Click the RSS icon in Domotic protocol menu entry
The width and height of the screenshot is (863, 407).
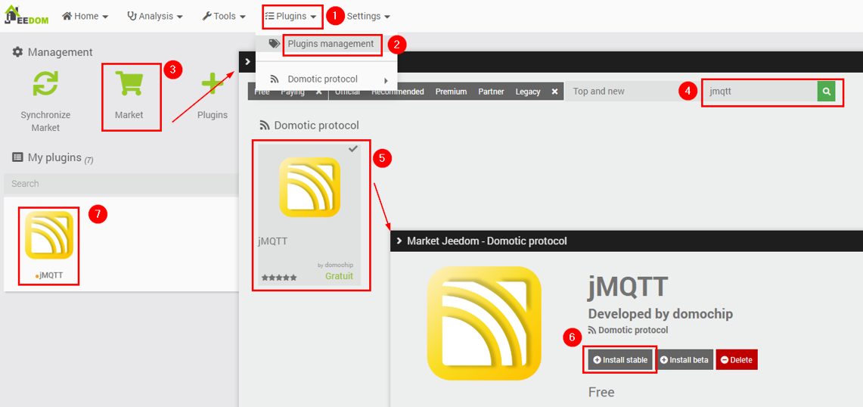275,79
